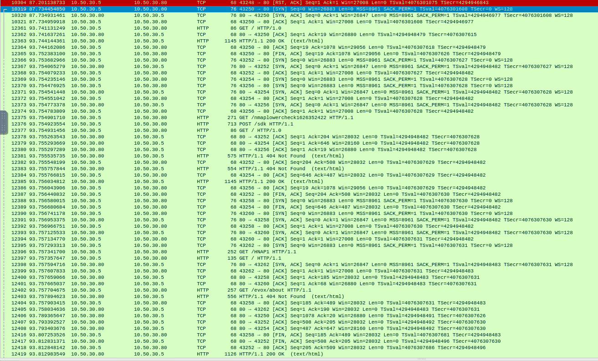Click the pane splitter grip at bottom
Viewport: 598px width, 361px height.
(422, 359)
